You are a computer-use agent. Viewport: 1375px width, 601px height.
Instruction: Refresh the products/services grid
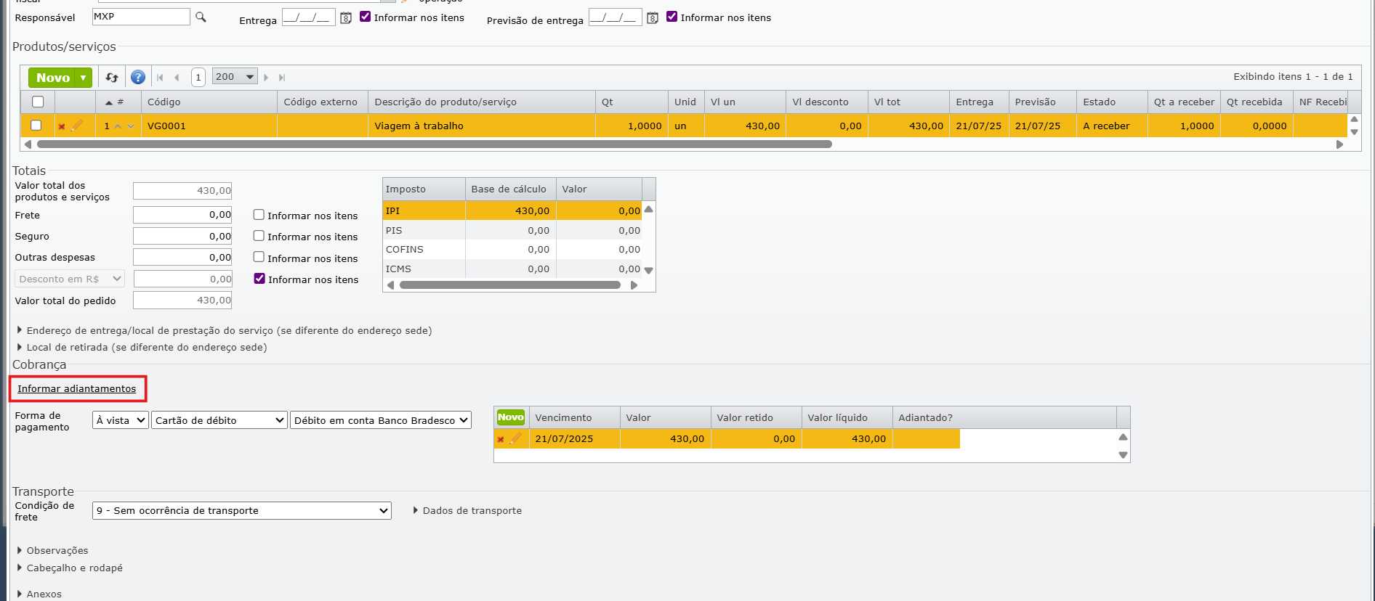(112, 77)
